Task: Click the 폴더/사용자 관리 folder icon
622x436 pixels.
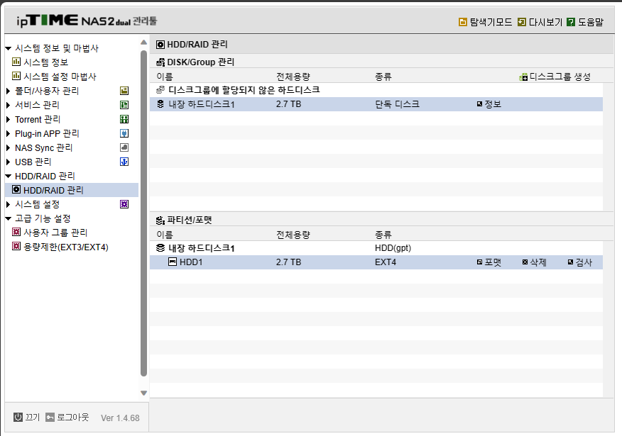Action: pyautogui.click(x=124, y=91)
